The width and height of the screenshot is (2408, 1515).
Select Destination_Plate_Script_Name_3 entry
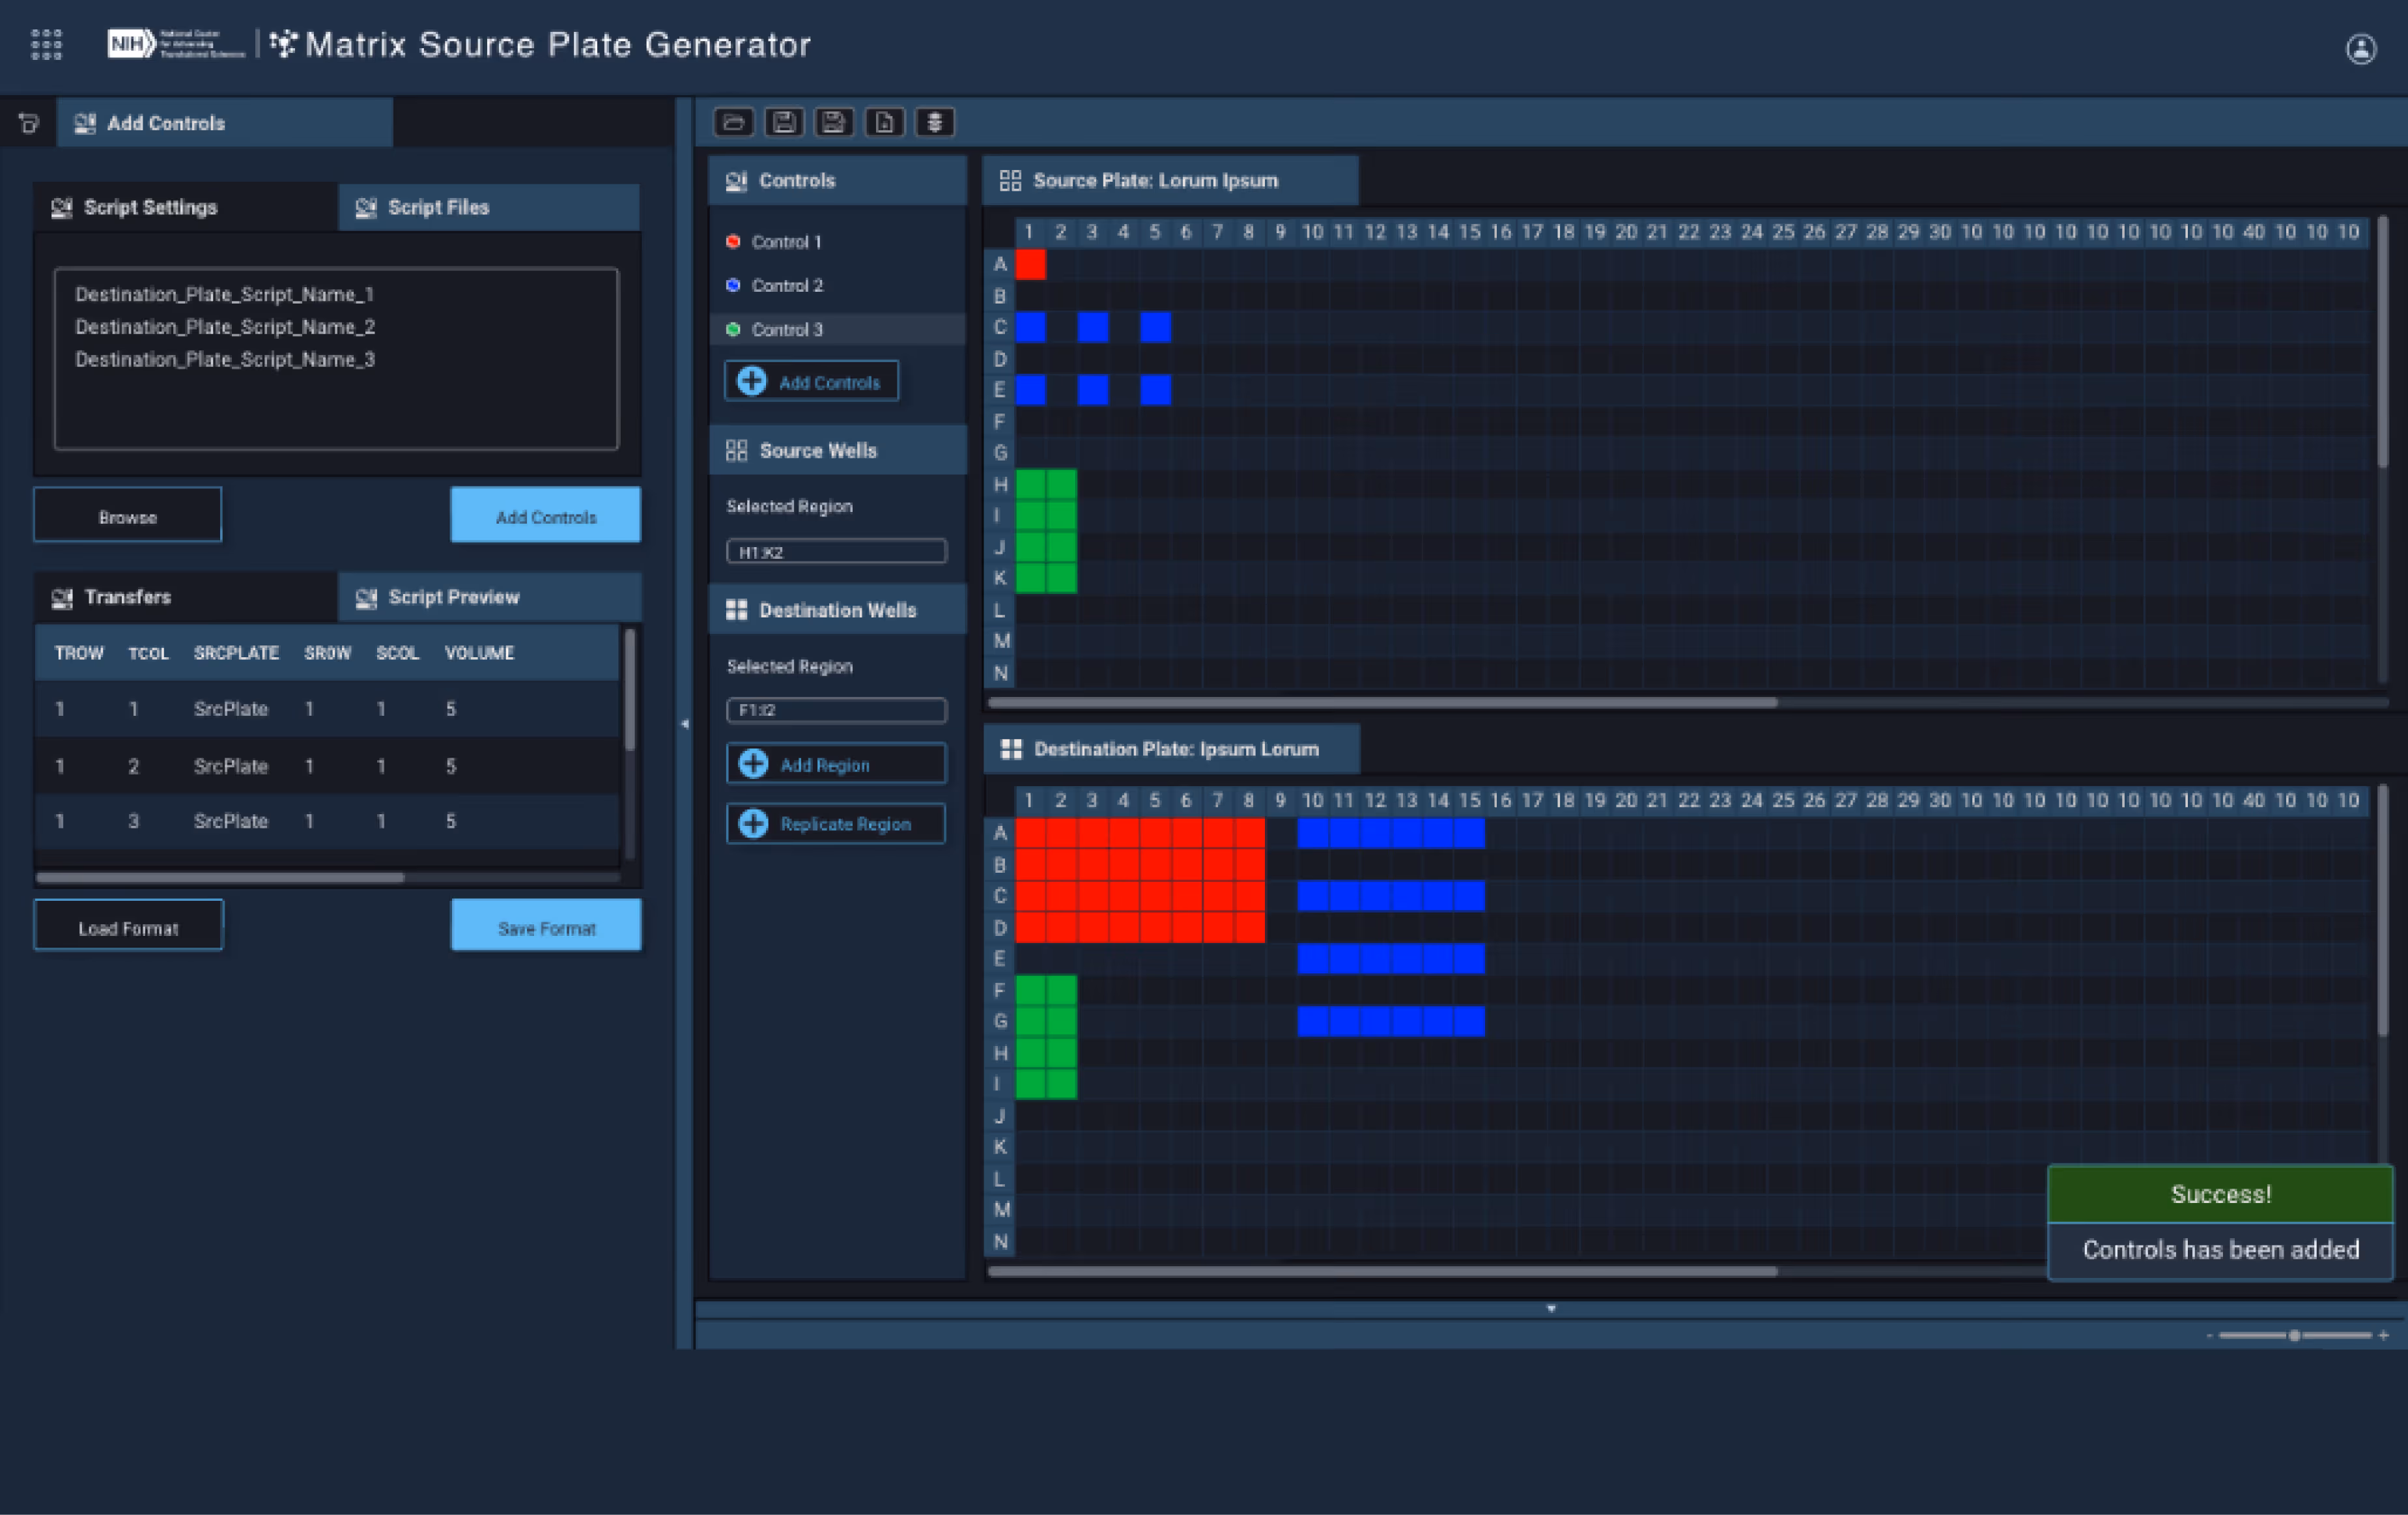pos(225,360)
